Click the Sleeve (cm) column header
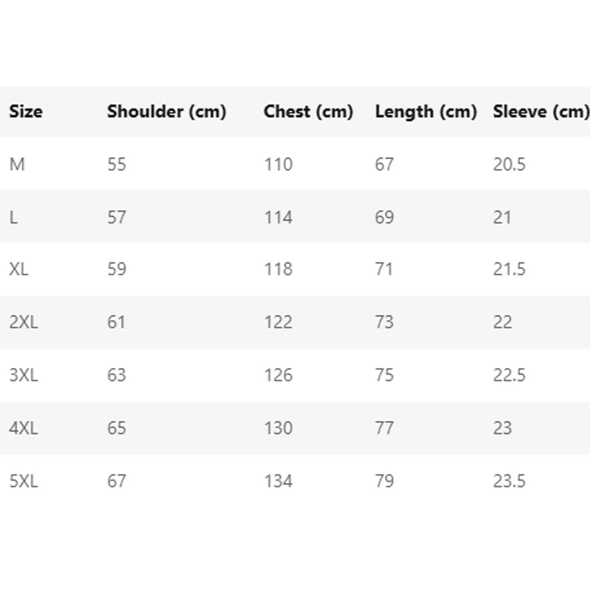 (541, 111)
